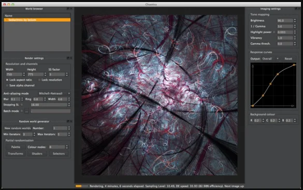Click the top-right response curve control point
This screenshot has height=190, width=303.
pyautogui.click(x=294, y=65)
